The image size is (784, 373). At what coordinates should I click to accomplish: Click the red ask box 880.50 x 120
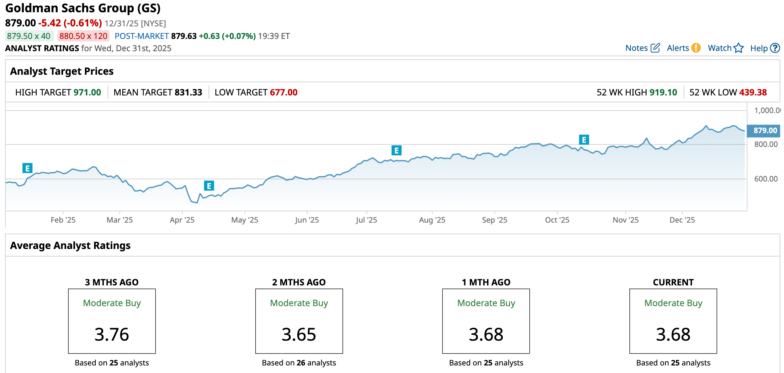pyautogui.click(x=83, y=36)
